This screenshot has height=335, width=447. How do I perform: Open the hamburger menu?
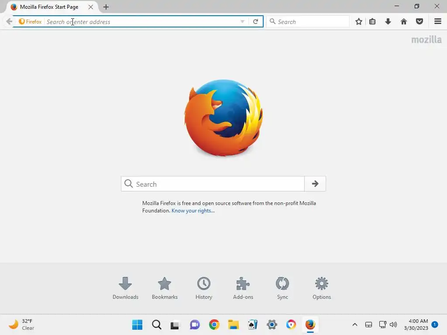pos(438,22)
